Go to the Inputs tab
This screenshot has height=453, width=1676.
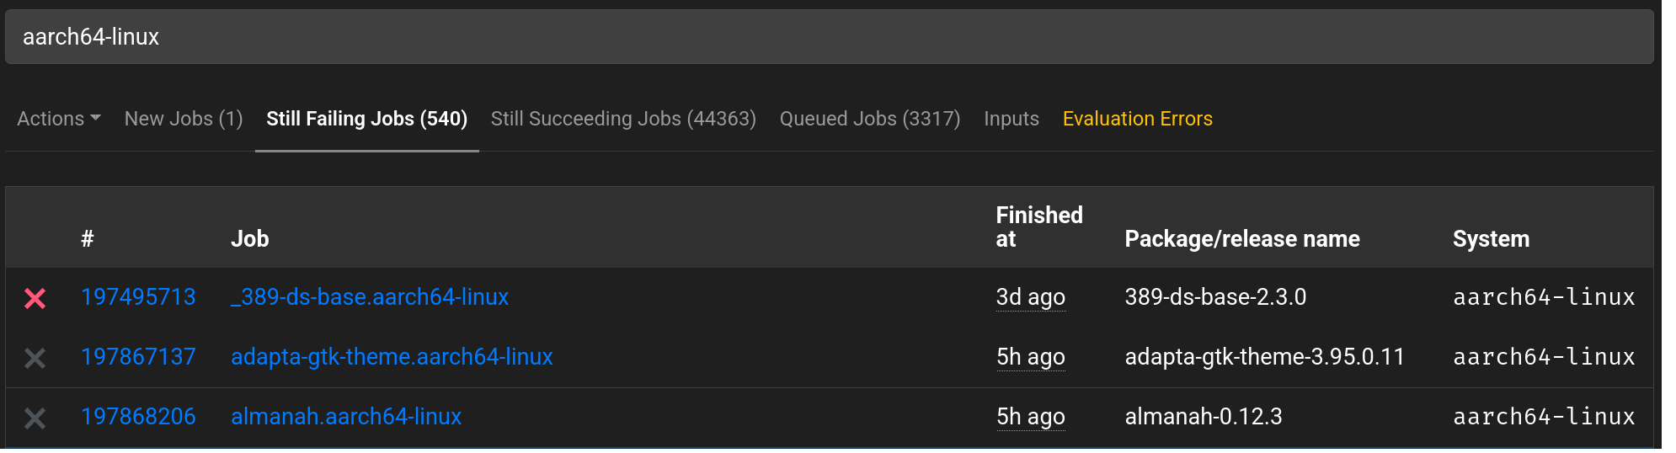click(x=1011, y=119)
